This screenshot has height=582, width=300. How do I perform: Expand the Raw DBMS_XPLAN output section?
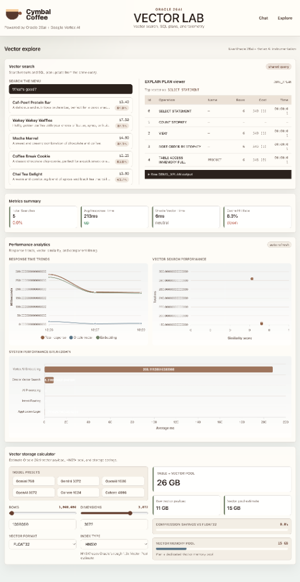click(x=218, y=174)
